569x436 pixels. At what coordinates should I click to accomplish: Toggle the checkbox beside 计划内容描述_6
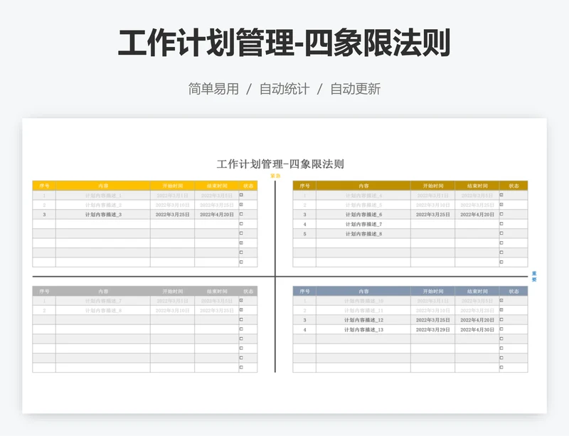coord(501,214)
